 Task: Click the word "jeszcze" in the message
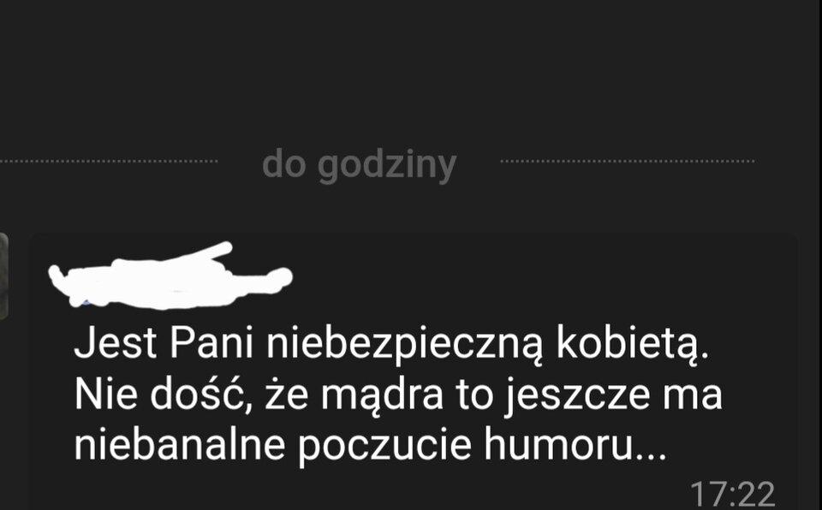(x=578, y=396)
